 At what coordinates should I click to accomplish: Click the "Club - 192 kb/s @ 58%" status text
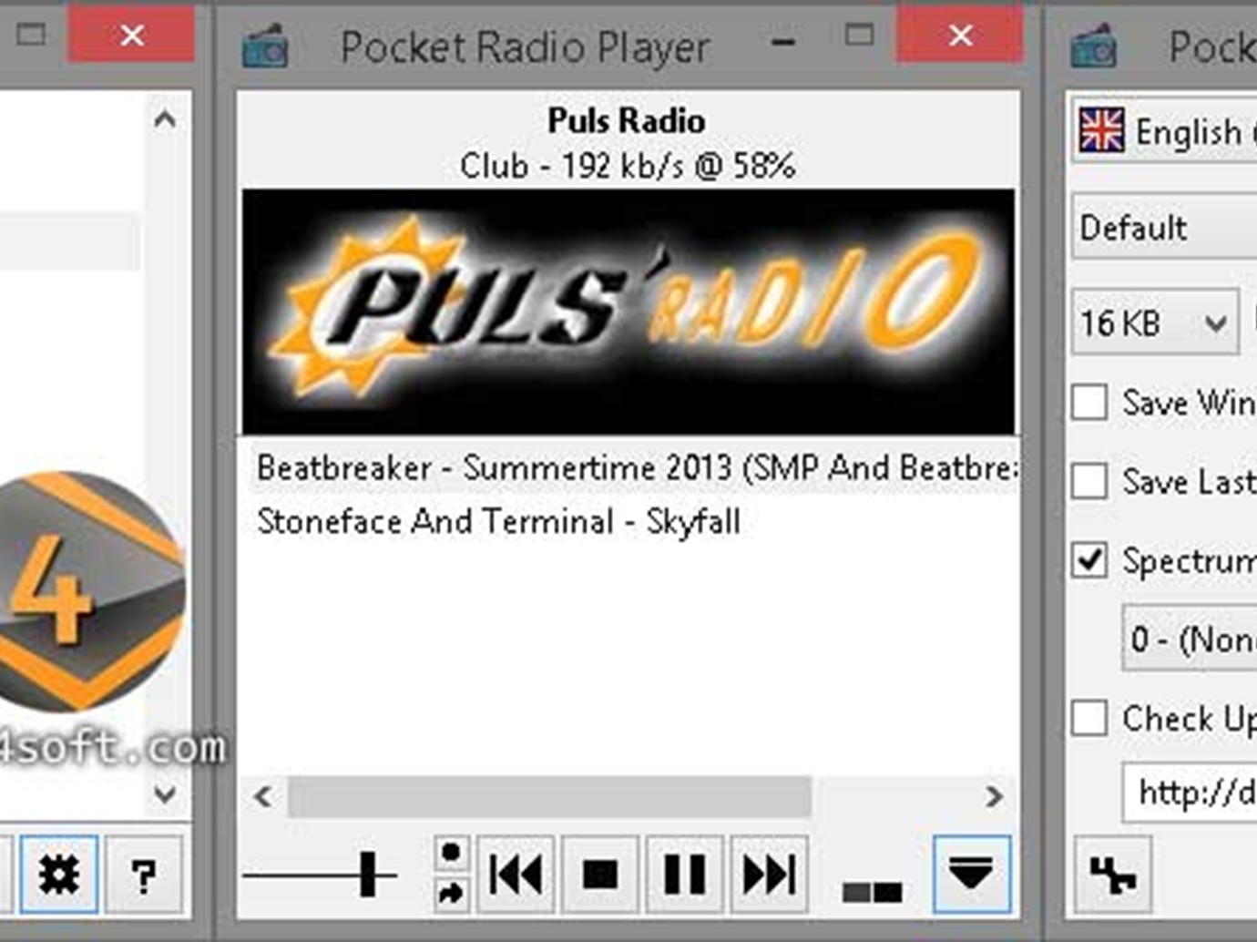pos(628,166)
